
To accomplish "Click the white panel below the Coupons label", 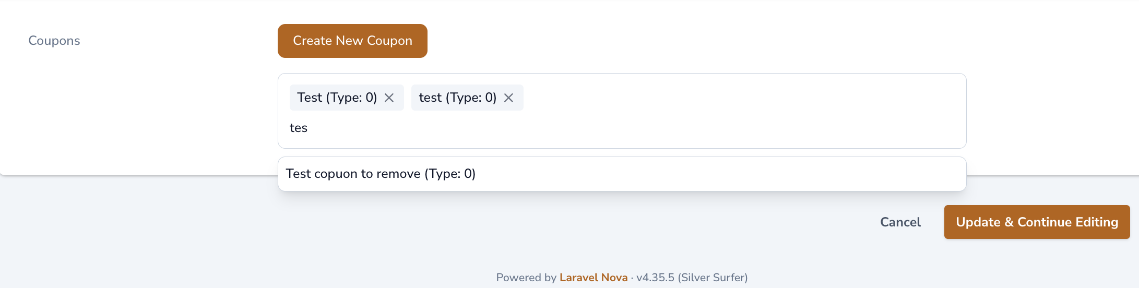I will [130, 115].
